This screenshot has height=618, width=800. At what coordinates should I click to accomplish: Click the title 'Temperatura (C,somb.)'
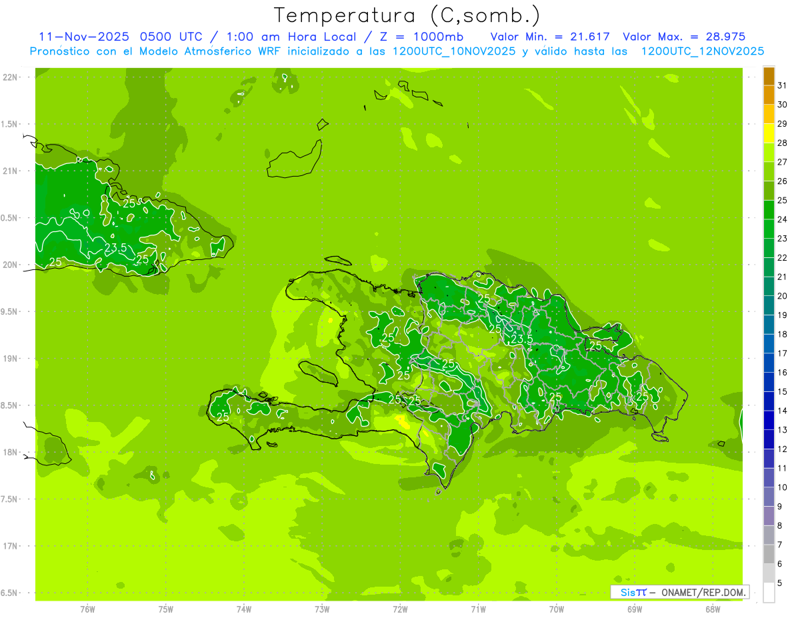click(407, 15)
